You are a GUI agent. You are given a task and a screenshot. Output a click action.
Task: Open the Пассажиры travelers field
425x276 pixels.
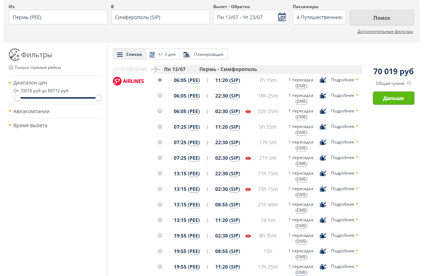tap(319, 17)
